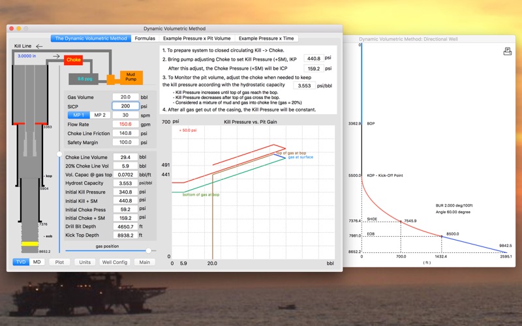522x326 pixels.
Task: Click the Gas Volume input field
Action: pos(125,97)
